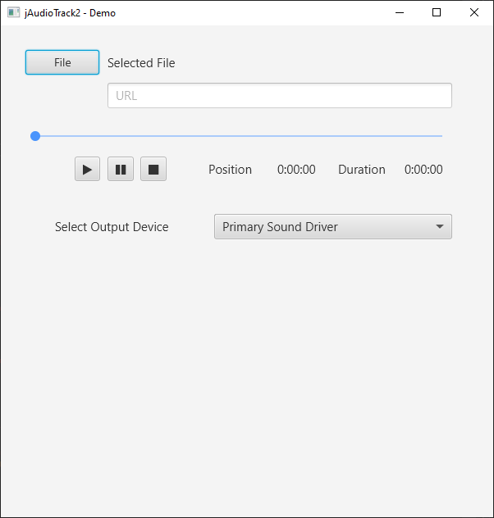Open the File chooser button

click(62, 63)
